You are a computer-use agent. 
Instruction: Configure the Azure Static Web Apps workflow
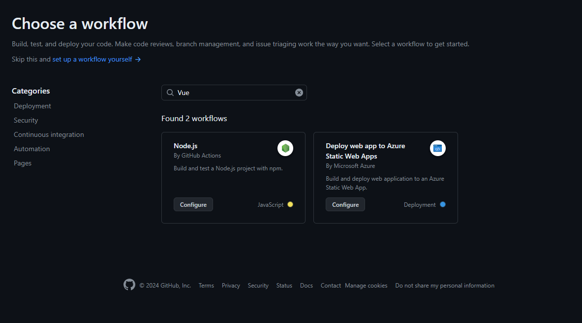click(x=345, y=204)
